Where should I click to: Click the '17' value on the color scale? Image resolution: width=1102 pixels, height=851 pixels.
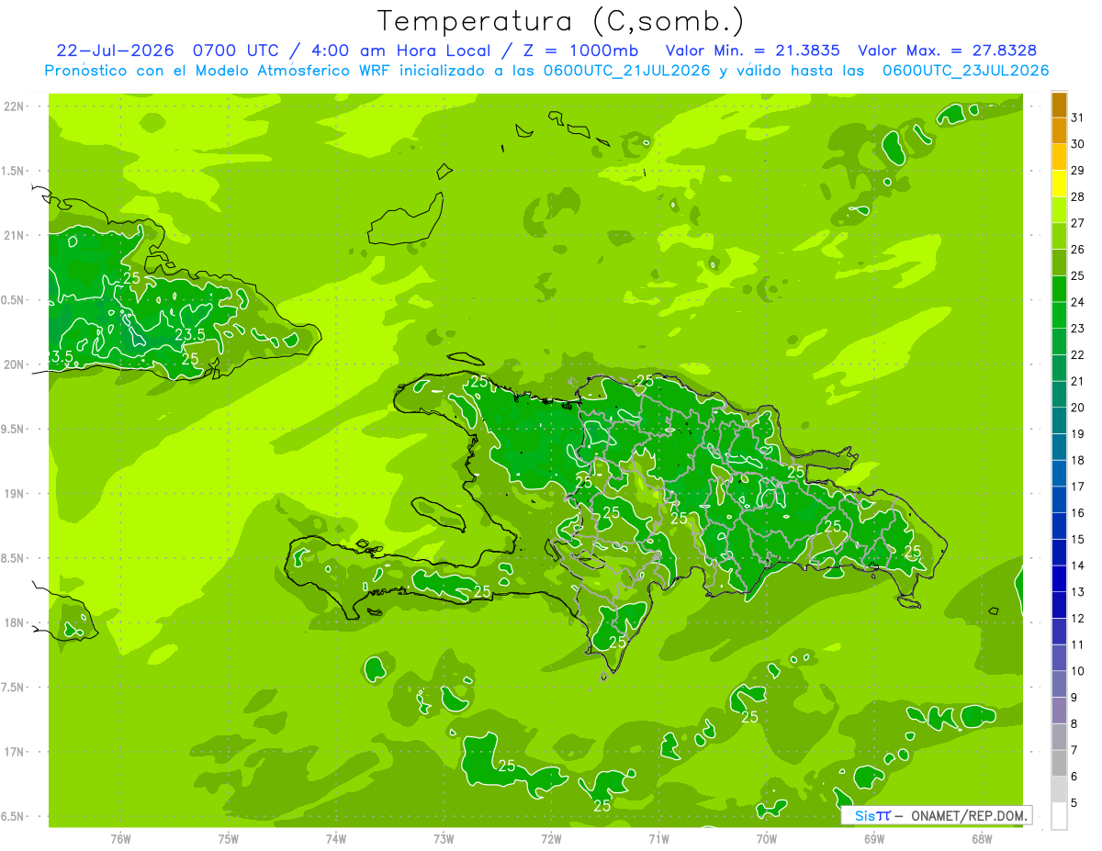pyautogui.click(x=1078, y=487)
